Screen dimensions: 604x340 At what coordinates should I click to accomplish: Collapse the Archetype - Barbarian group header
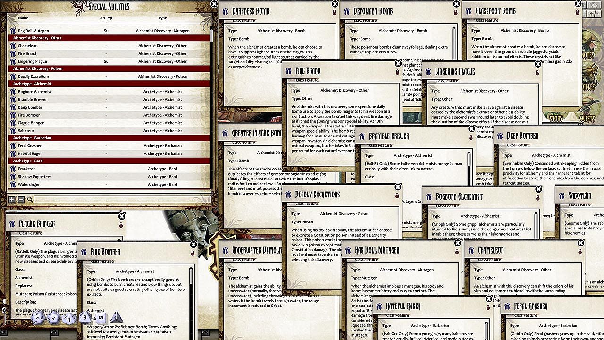point(109,138)
